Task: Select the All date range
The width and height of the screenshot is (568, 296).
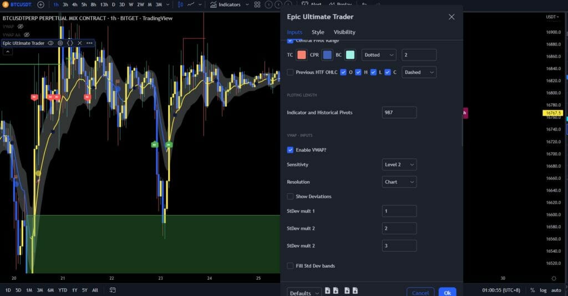Action: [x=95, y=290]
